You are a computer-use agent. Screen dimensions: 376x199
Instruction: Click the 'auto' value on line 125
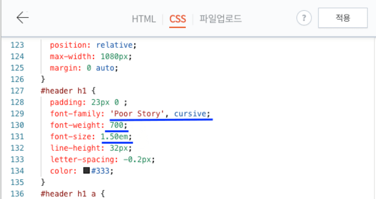[x=105, y=68]
